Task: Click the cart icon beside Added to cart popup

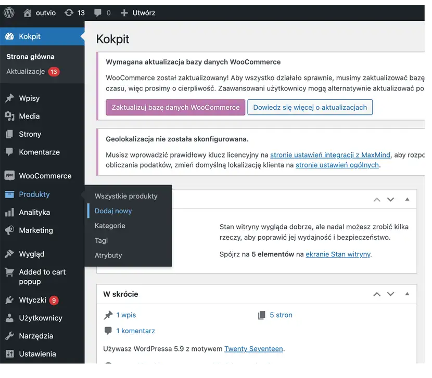Action: pyautogui.click(x=9, y=272)
